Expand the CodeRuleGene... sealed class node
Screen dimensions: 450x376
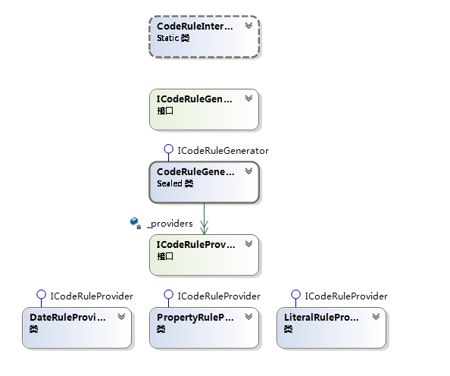click(x=248, y=171)
